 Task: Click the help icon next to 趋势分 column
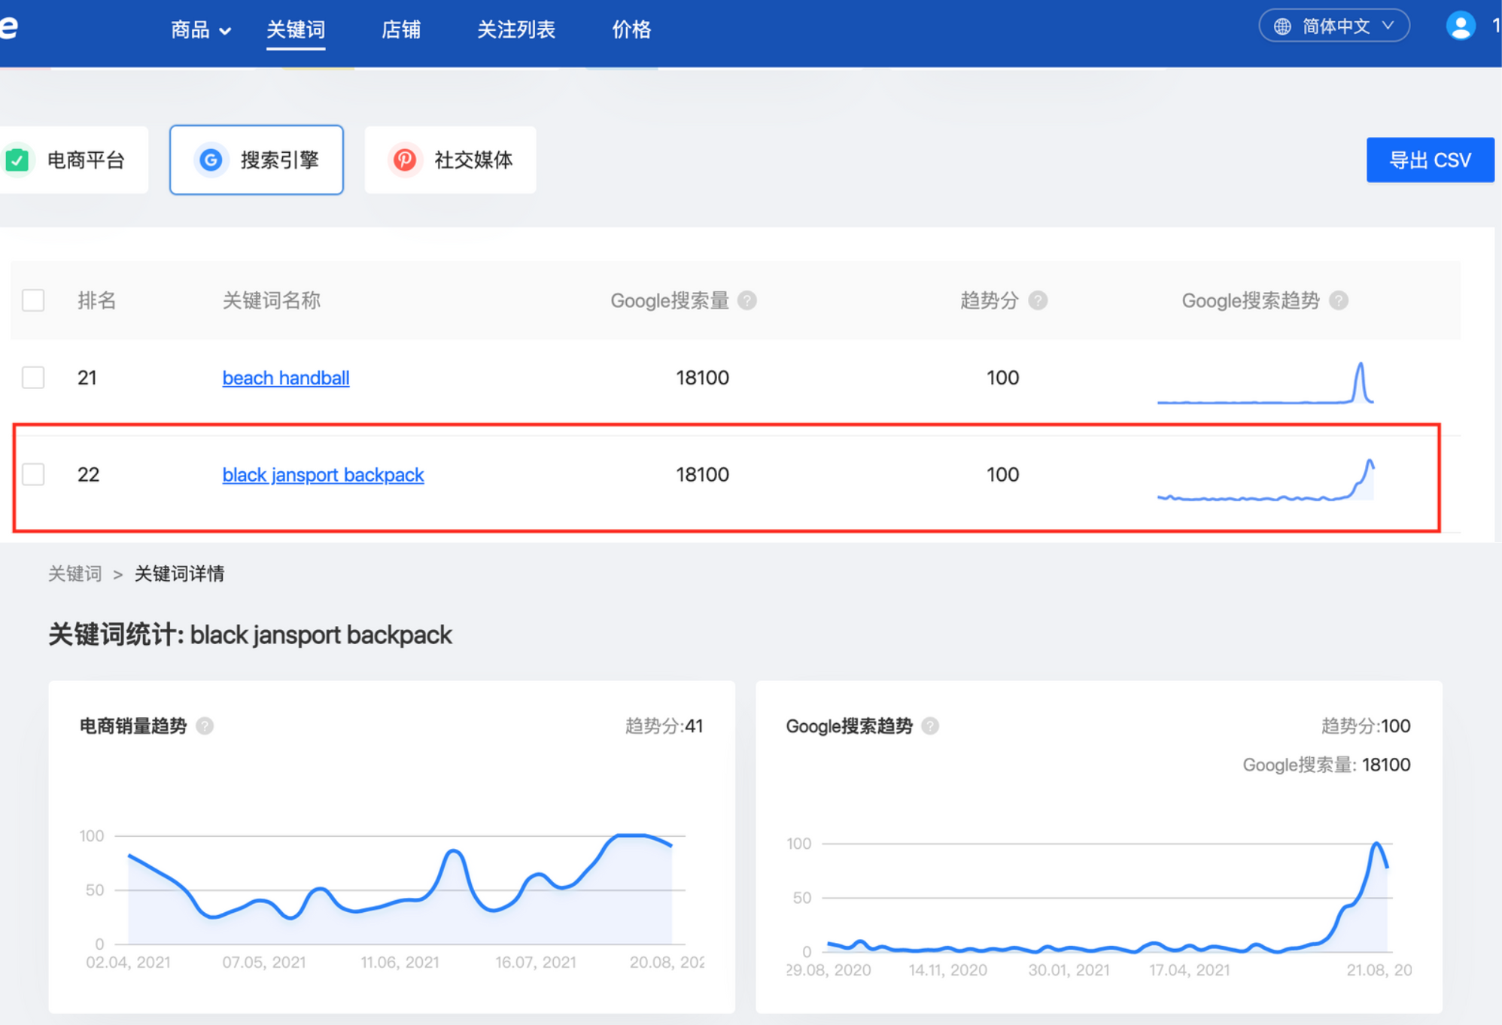1038,300
